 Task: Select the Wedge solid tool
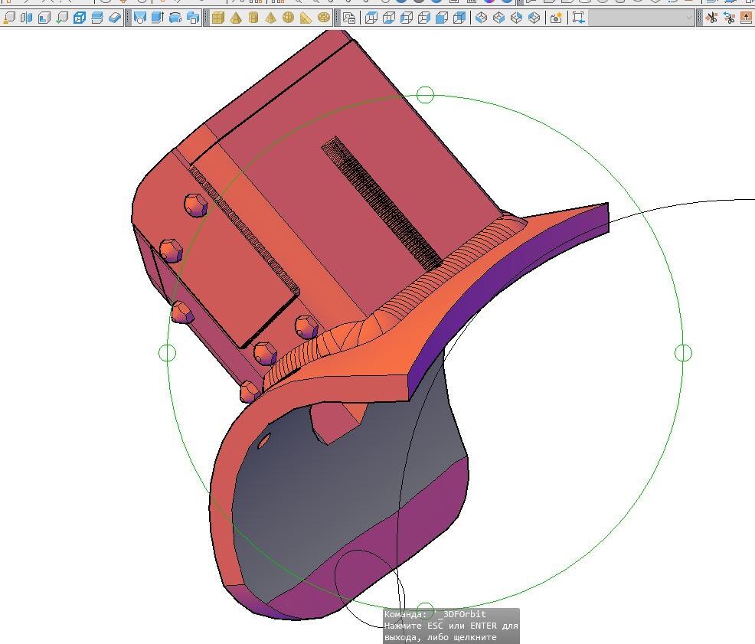pyautogui.click(x=306, y=18)
